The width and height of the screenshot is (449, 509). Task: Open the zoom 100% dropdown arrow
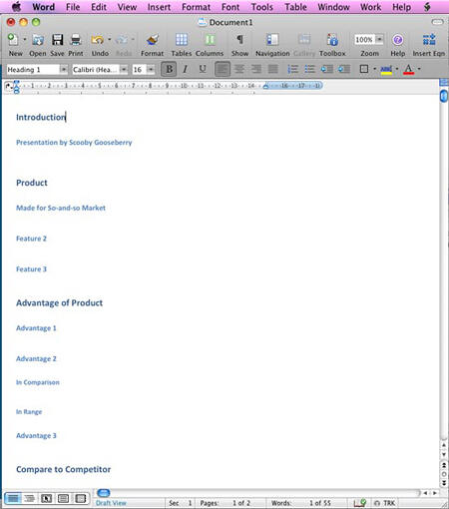(x=379, y=40)
